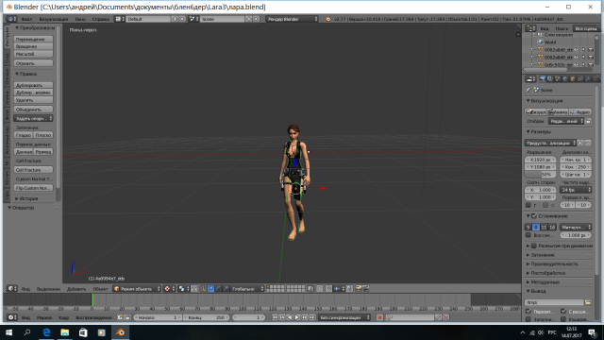The image size is (604, 340).
Task: Select the World properties globe icon
Action: point(565,79)
